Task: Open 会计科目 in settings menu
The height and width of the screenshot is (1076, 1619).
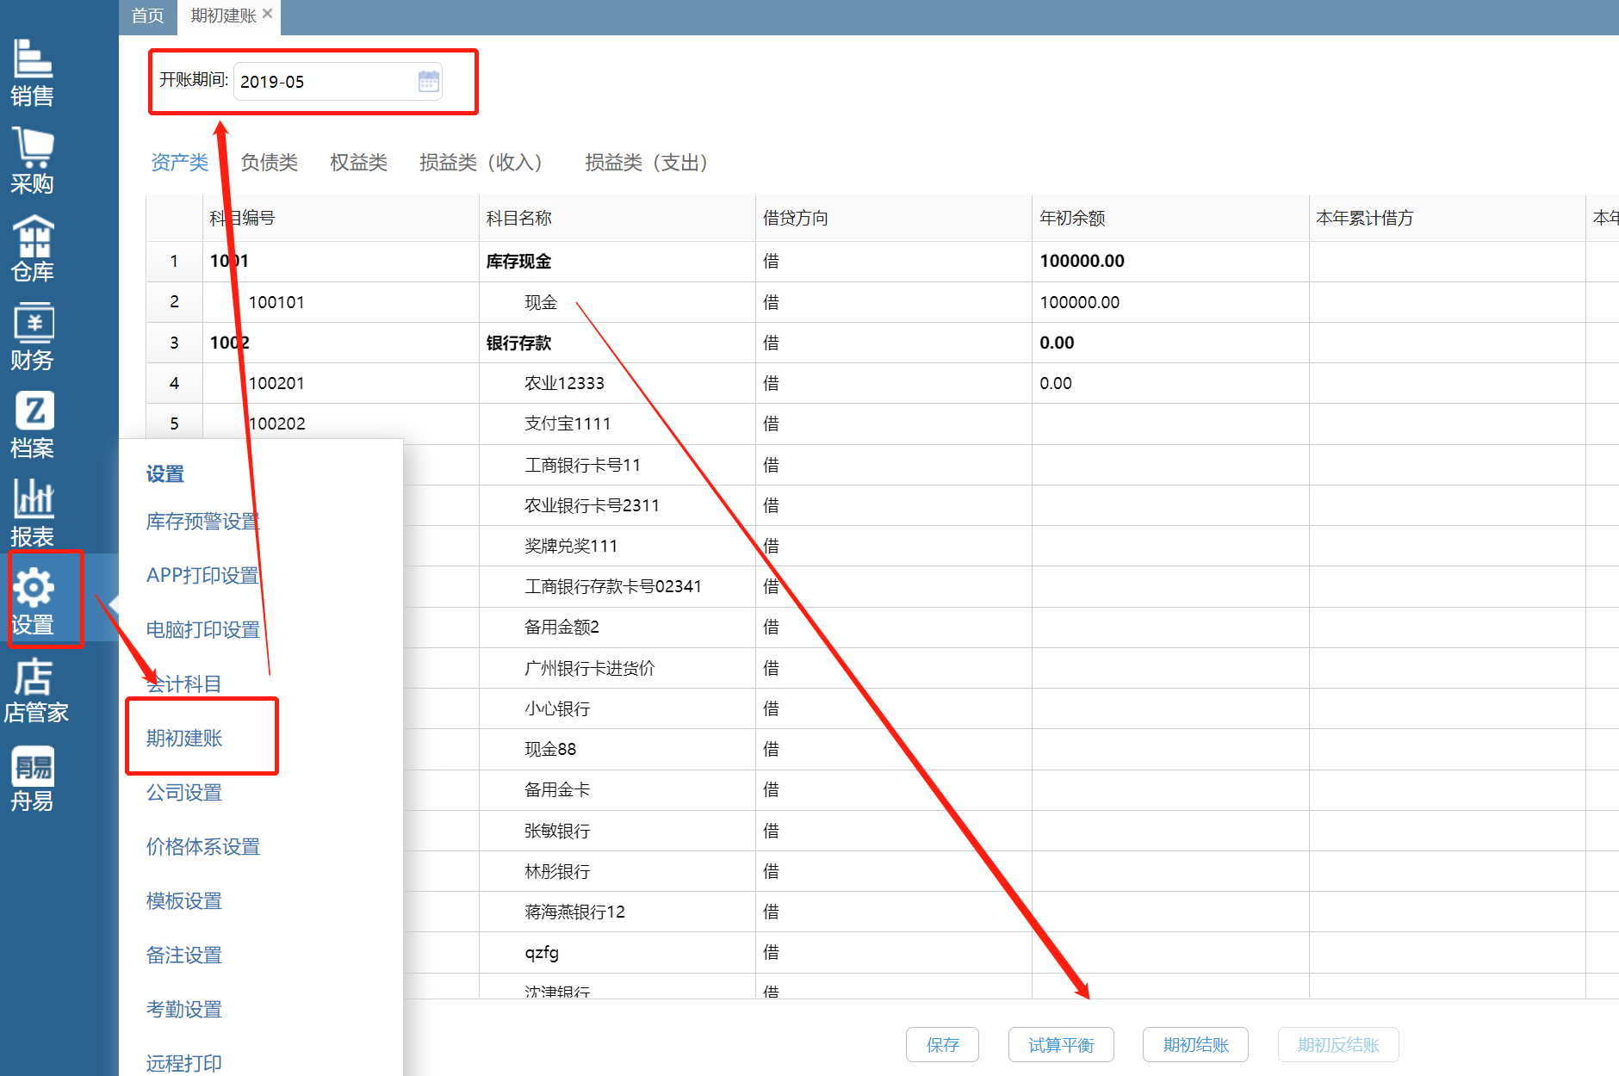Action: click(x=183, y=684)
